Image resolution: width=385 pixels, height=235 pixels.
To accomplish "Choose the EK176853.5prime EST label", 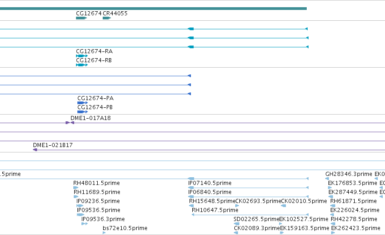I will click(x=352, y=183).
